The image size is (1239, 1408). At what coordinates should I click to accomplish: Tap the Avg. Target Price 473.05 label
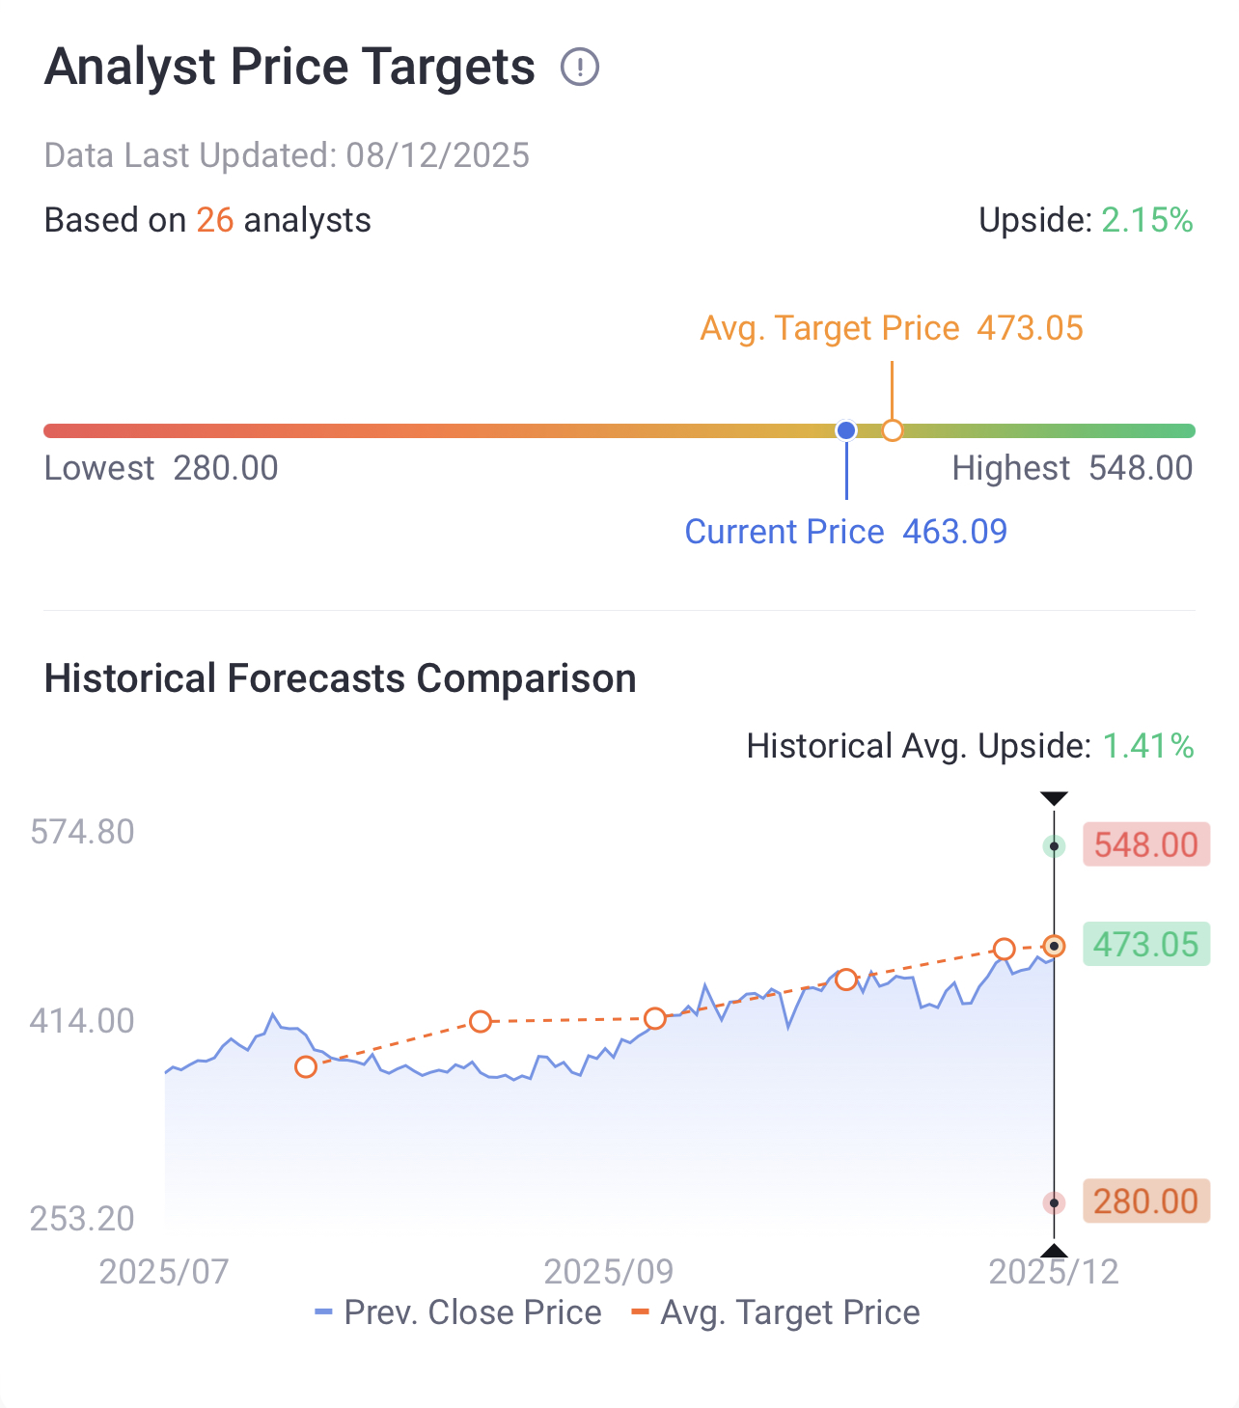(x=892, y=328)
